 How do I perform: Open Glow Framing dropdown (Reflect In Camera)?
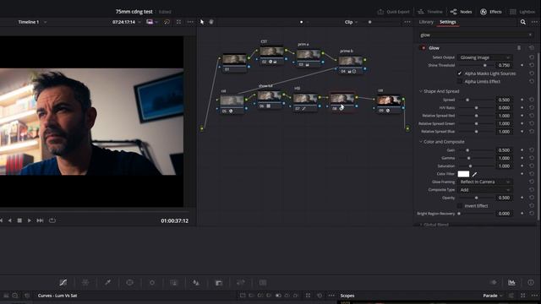pyautogui.click(x=484, y=182)
